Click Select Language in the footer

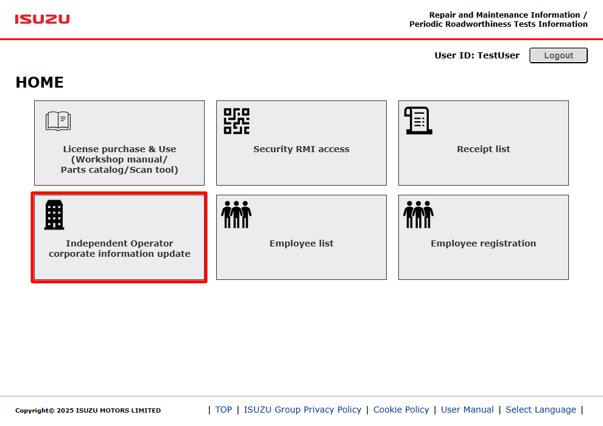click(x=541, y=410)
